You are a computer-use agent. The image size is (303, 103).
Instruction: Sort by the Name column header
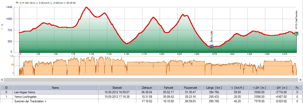coord(55,88)
